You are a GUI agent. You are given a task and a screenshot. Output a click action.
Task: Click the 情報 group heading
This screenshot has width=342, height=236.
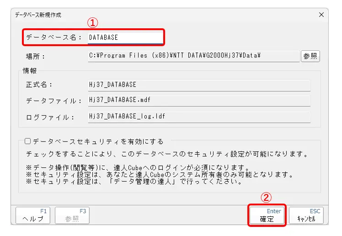coord(30,71)
